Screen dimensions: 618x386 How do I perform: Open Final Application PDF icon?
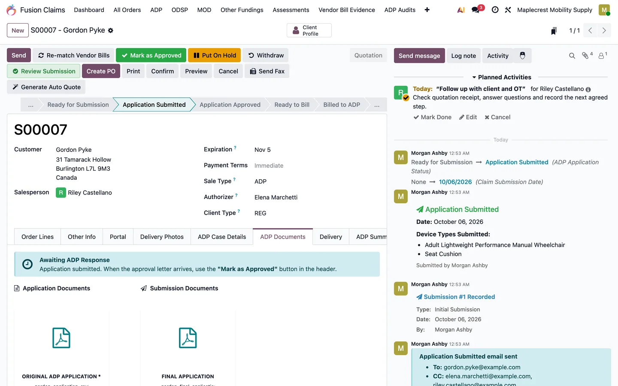pyautogui.click(x=188, y=338)
